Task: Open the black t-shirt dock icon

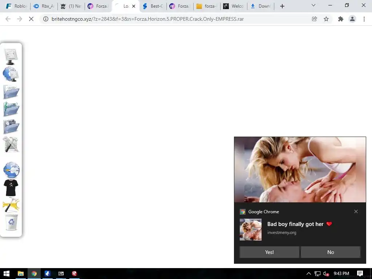Action: [11, 187]
